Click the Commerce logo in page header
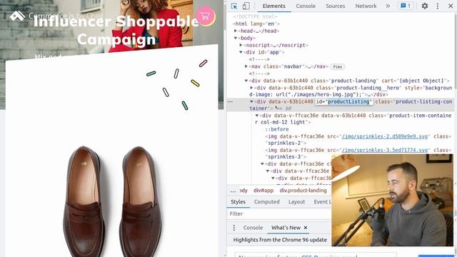 [17, 16]
